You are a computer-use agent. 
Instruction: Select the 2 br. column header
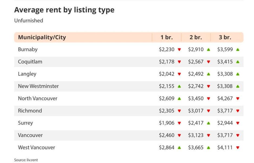[196, 37]
